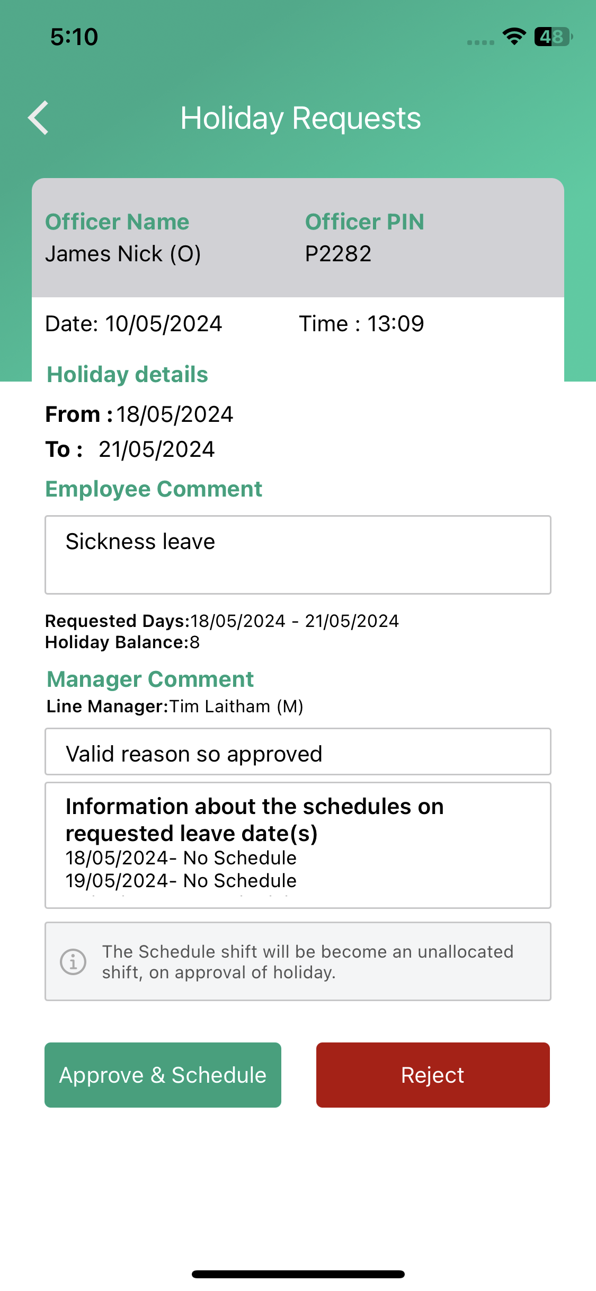Tap the request time 13:09
Image resolution: width=596 pixels, height=1291 pixels.
pyautogui.click(x=395, y=324)
